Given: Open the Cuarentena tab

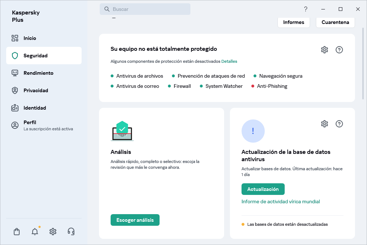Looking at the screenshot, I should click(335, 22).
